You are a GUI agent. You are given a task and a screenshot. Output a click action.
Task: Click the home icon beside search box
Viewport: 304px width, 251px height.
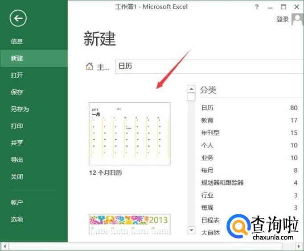click(x=90, y=66)
